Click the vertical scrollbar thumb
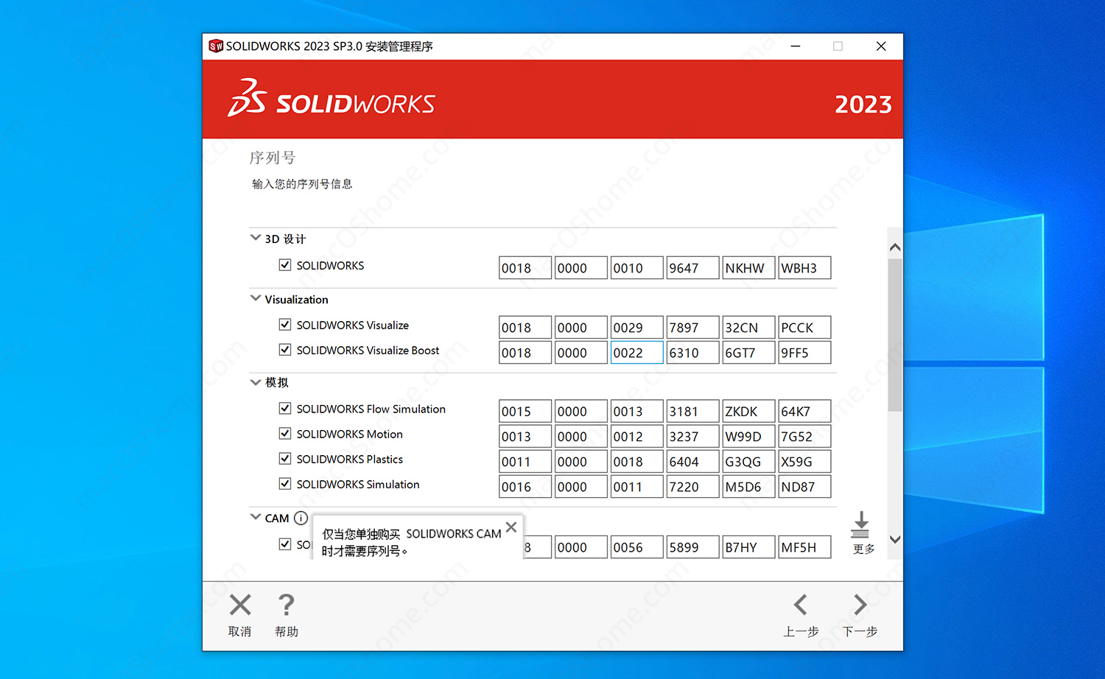This screenshot has width=1105, height=679. click(895, 334)
